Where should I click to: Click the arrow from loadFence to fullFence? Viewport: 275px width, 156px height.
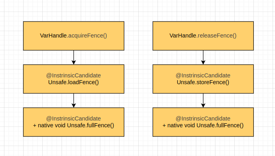(74, 101)
